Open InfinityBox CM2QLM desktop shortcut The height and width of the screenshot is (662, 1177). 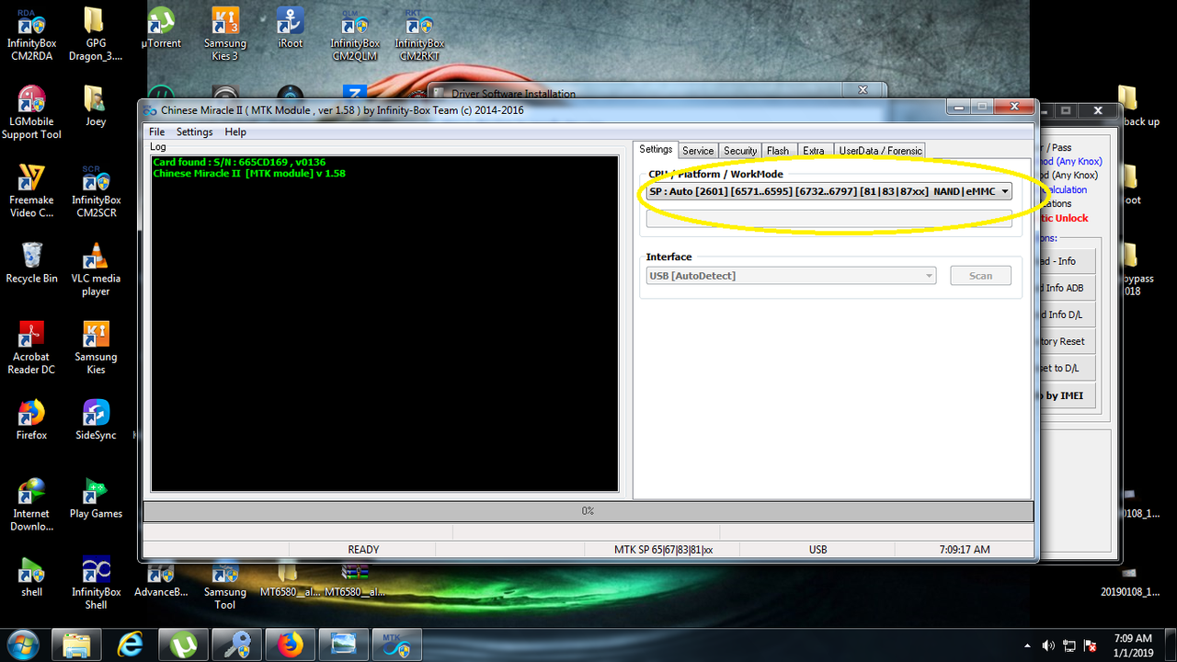(355, 35)
